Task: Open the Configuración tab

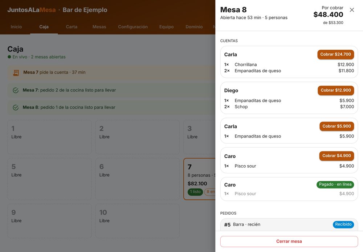Action: tap(133, 27)
